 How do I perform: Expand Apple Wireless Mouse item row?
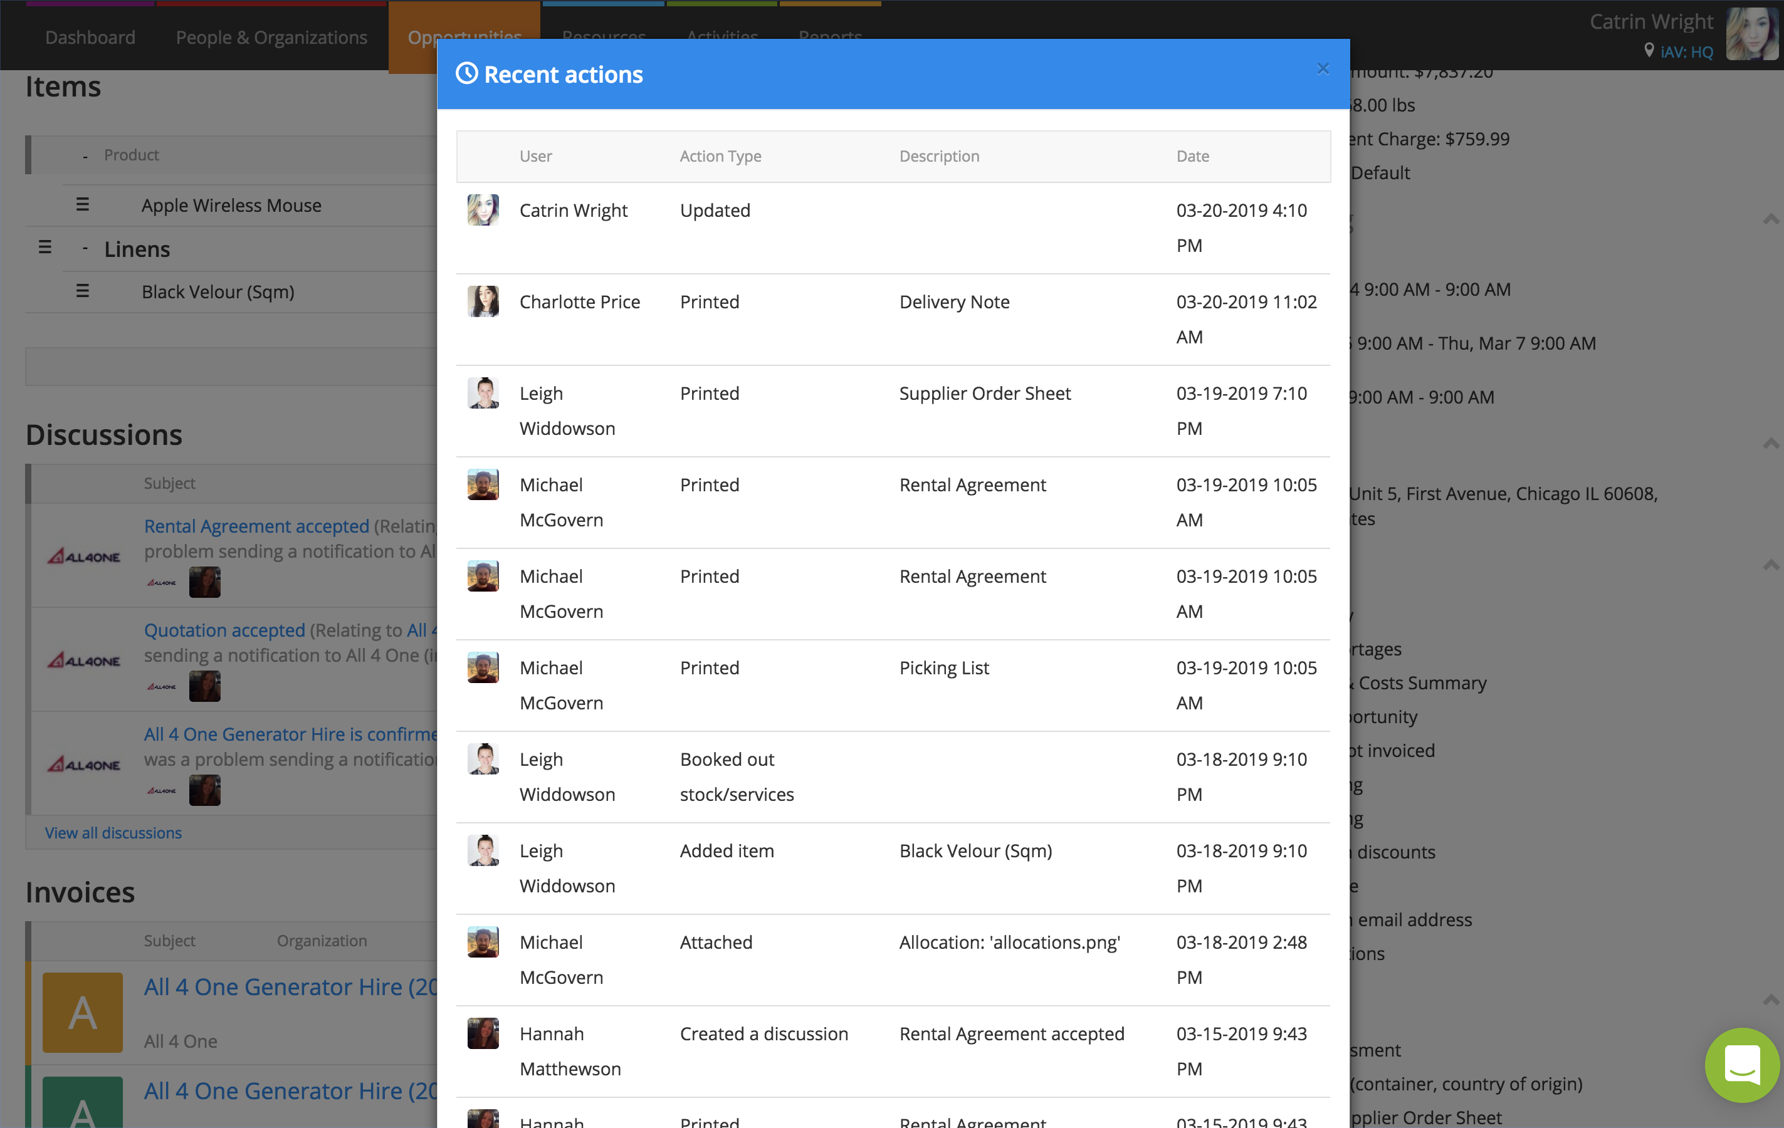[x=82, y=204]
